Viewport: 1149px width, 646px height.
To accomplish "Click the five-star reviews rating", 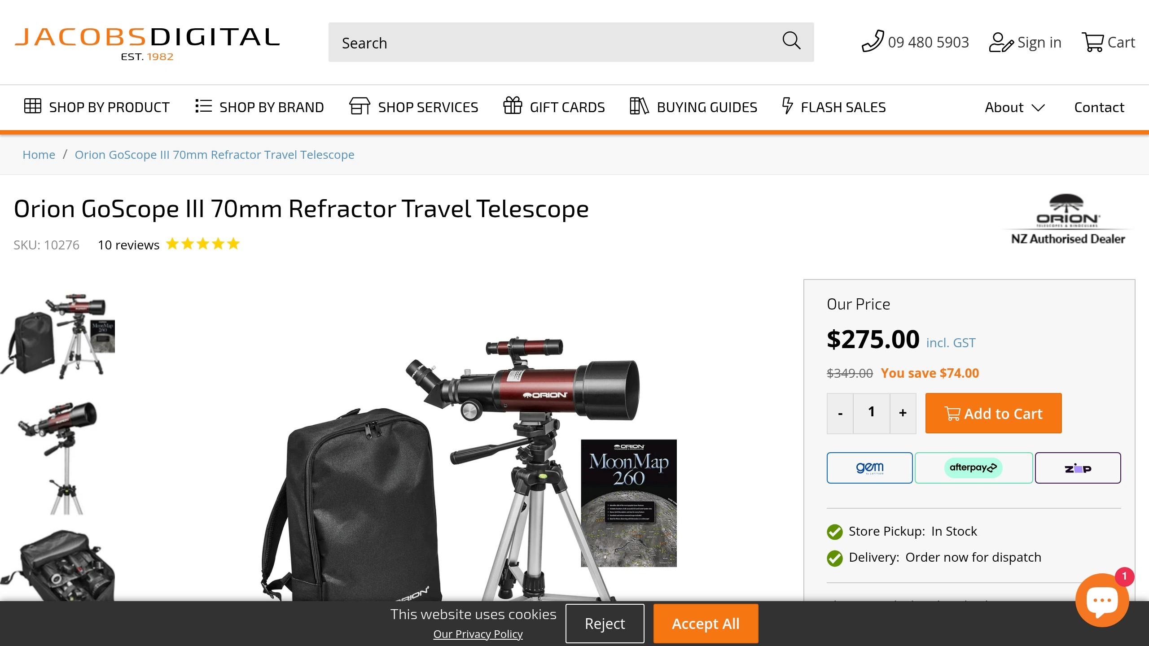I will [x=203, y=244].
